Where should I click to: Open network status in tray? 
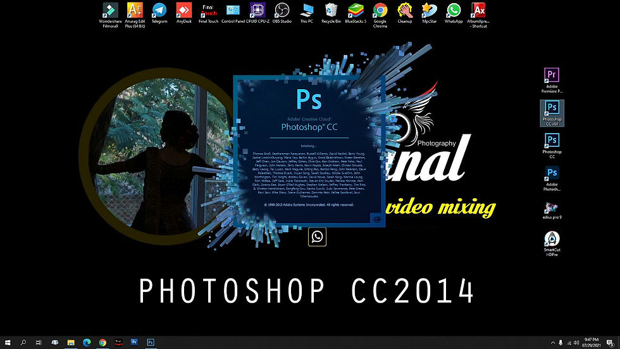[x=569, y=343]
